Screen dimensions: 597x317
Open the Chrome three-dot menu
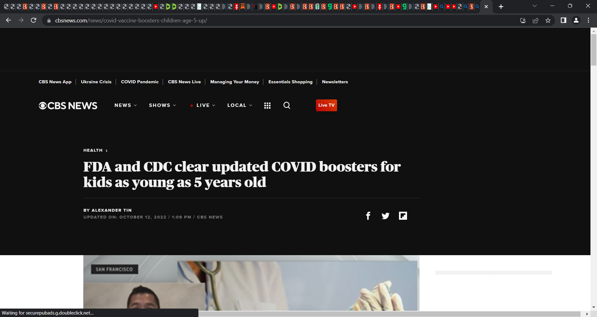pyautogui.click(x=588, y=20)
